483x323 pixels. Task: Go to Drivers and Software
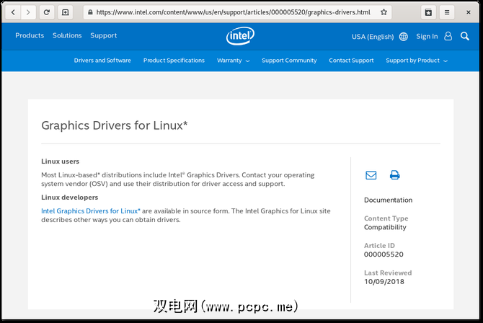(102, 61)
